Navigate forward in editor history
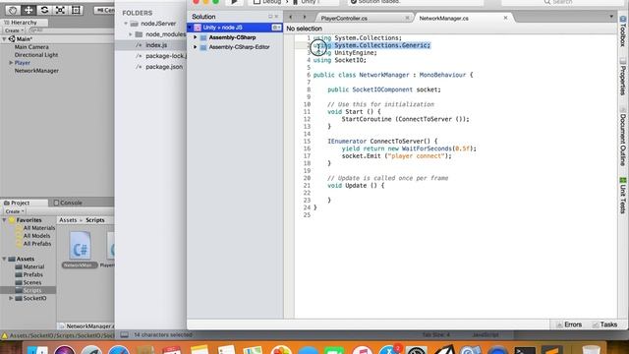The width and height of the screenshot is (629, 354). tap(305, 18)
